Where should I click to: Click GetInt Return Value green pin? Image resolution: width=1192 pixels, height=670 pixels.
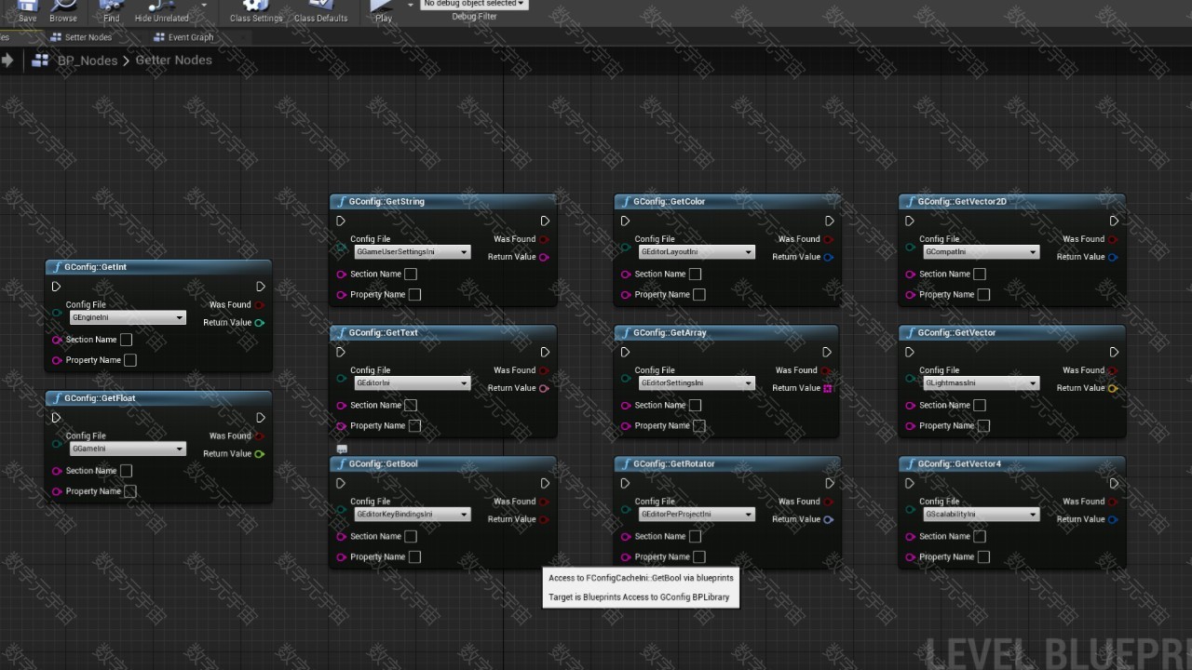260,323
